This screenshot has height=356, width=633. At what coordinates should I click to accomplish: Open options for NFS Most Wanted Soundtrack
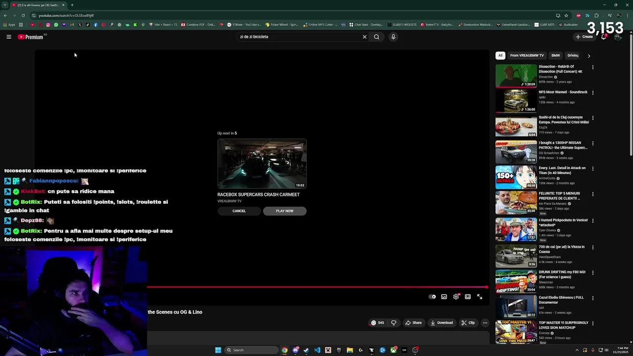(593, 92)
